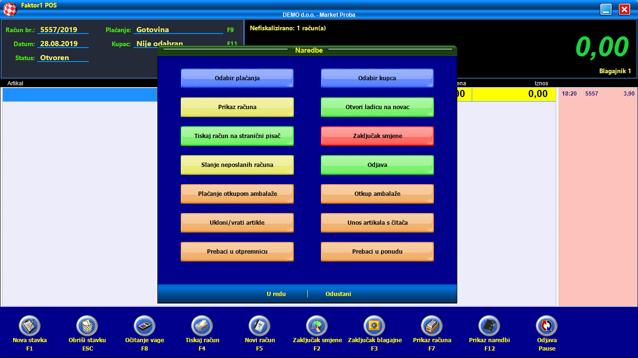The image size is (638, 358).
Task: Select the Otkup ambalaže button
Action: (x=377, y=194)
